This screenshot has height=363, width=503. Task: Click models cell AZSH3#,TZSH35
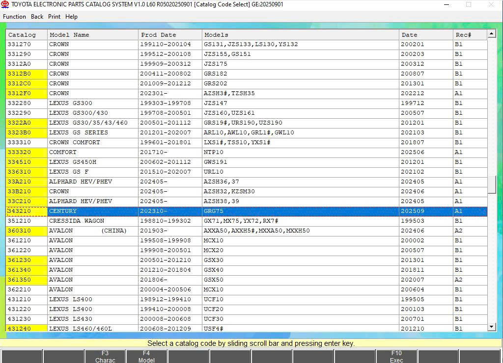pos(300,93)
